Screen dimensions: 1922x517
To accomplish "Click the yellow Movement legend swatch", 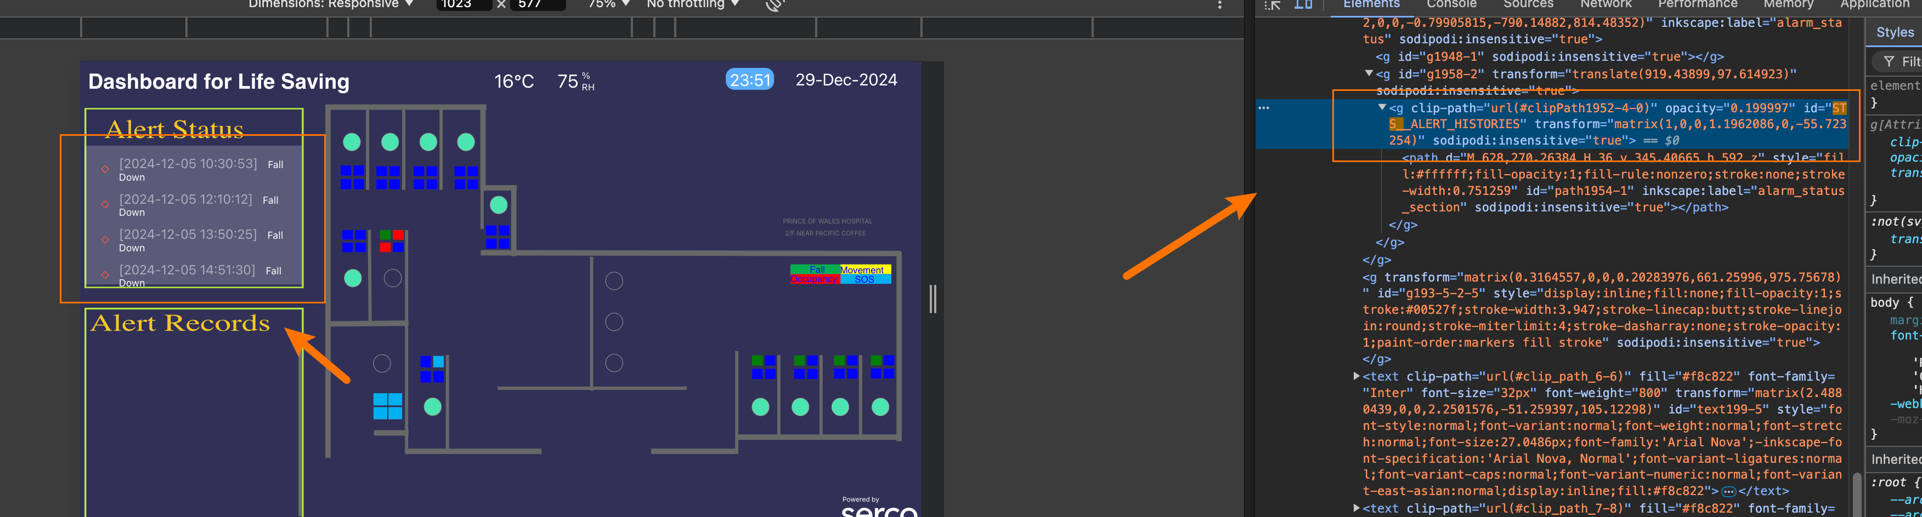I will 866,269.
